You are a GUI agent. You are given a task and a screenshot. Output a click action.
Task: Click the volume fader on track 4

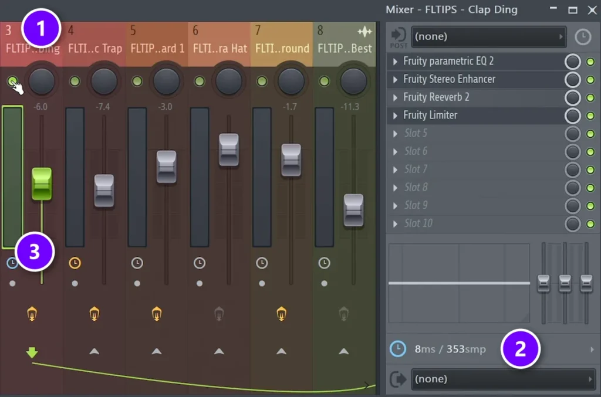coord(104,191)
